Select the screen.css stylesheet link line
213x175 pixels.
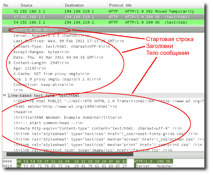click(109, 139)
